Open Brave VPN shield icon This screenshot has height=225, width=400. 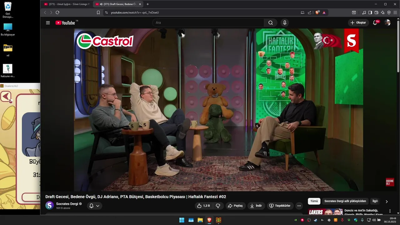[x=389, y=12]
